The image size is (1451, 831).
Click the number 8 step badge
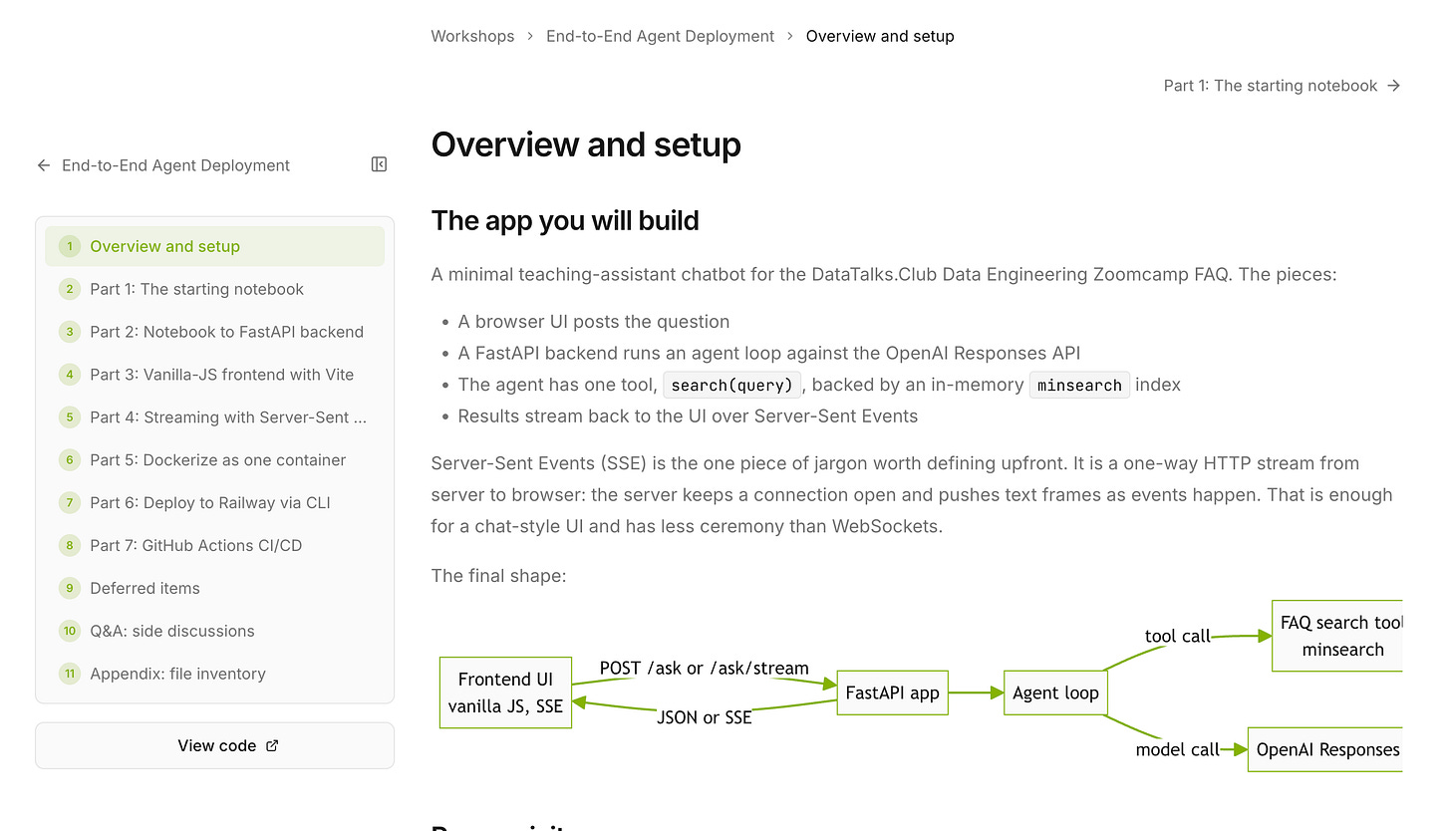tap(70, 545)
